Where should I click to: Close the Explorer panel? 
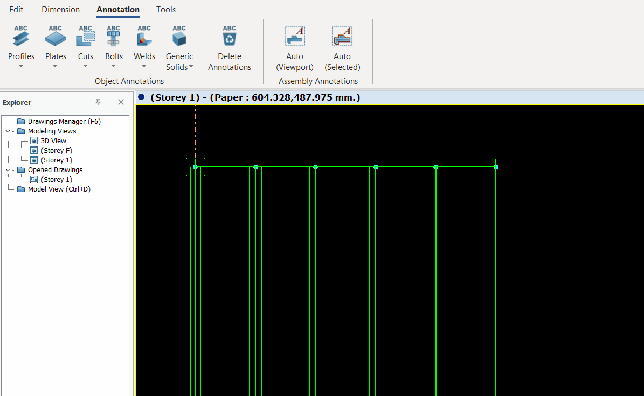click(121, 102)
